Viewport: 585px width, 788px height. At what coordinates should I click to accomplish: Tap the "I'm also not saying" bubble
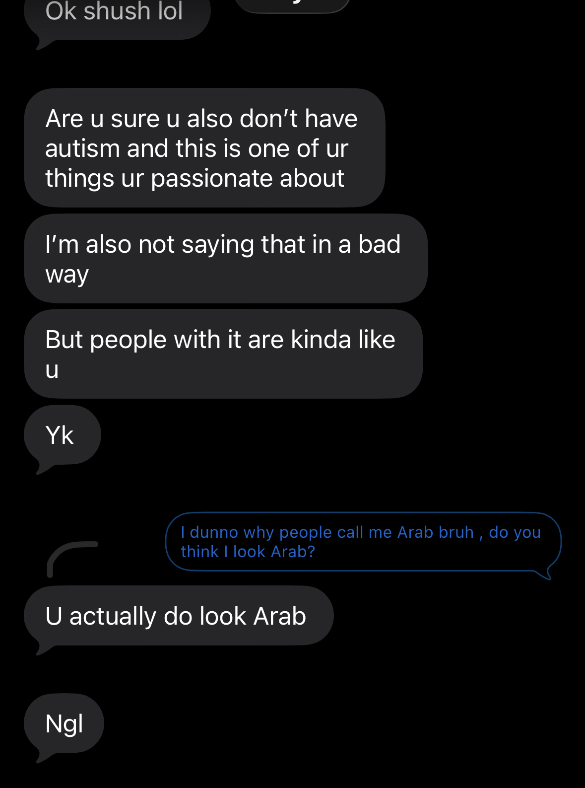coord(226,259)
